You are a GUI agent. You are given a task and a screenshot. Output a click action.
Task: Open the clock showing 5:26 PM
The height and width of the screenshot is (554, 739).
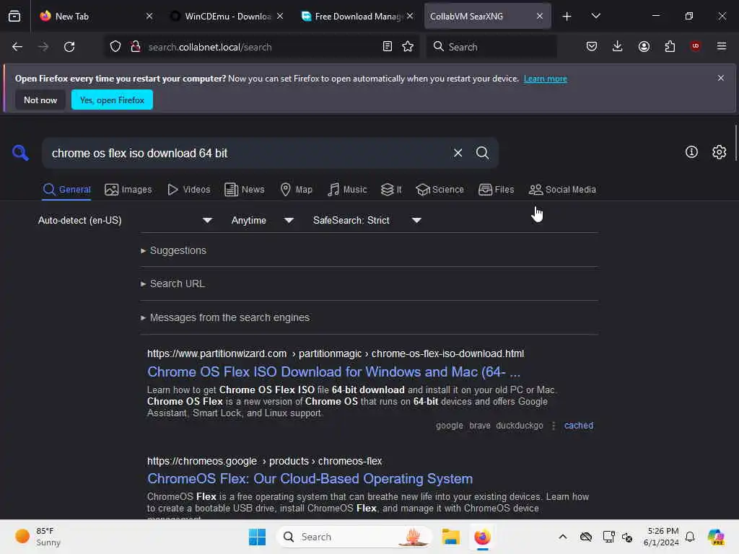tap(662, 537)
